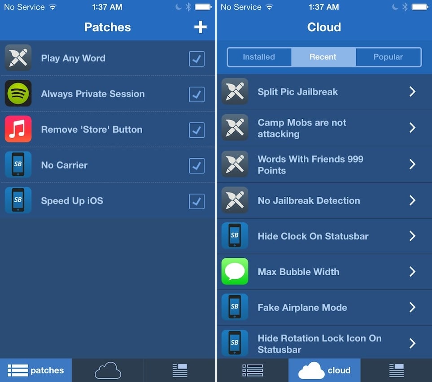Switch to the Installed segment
The height and width of the screenshot is (382, 432).
click(x=259, y=57)
